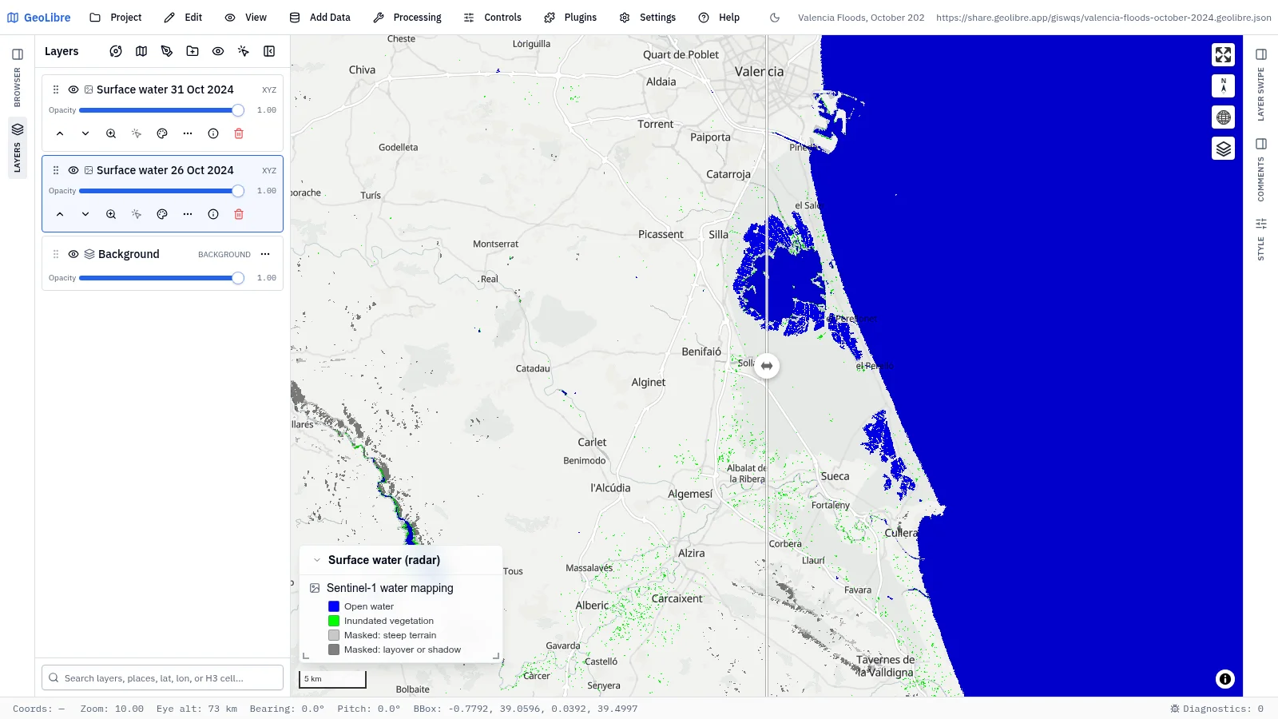Open the Layer Swipe side panel

[1261, 85]
